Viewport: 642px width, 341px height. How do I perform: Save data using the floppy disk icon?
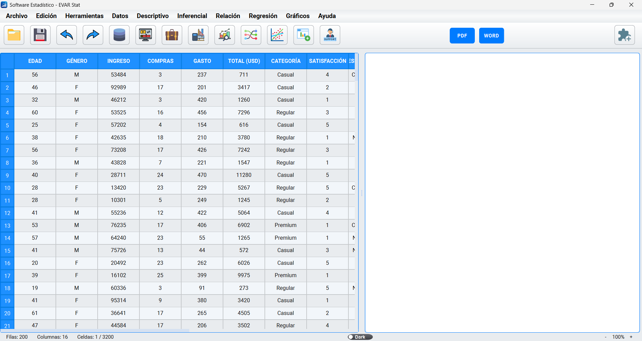click(40, 35)
